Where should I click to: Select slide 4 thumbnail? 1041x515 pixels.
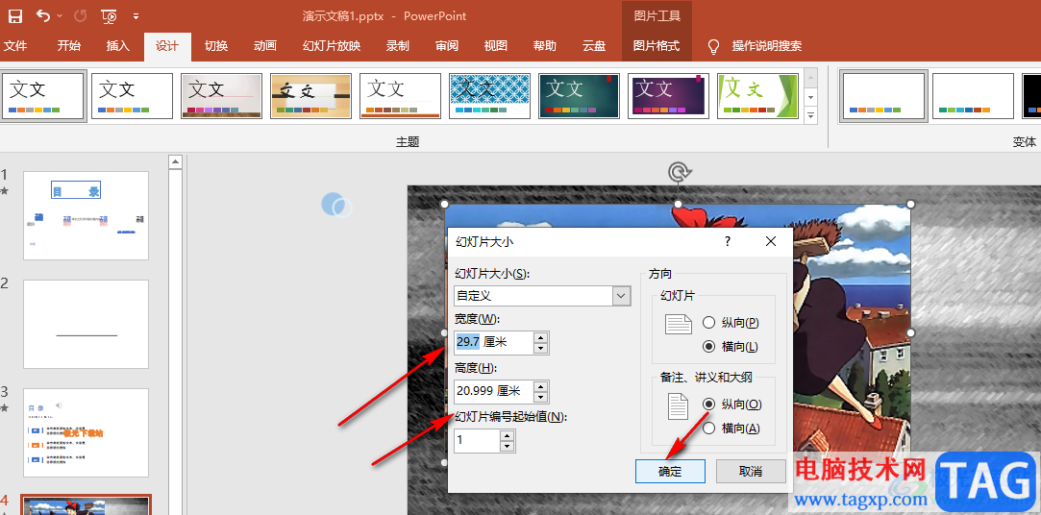click(87, 505)
